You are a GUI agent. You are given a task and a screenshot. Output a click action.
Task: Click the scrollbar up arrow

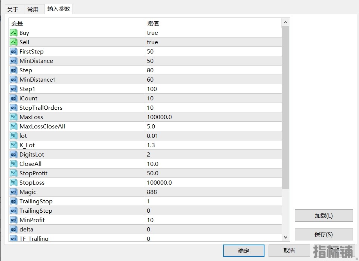pos(285,22)
